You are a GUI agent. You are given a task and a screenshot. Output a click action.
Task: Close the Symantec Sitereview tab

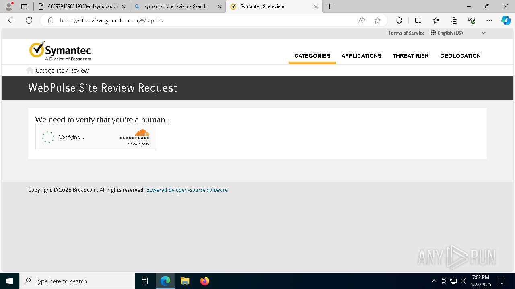pyautogui.click(x=316, y=6)
